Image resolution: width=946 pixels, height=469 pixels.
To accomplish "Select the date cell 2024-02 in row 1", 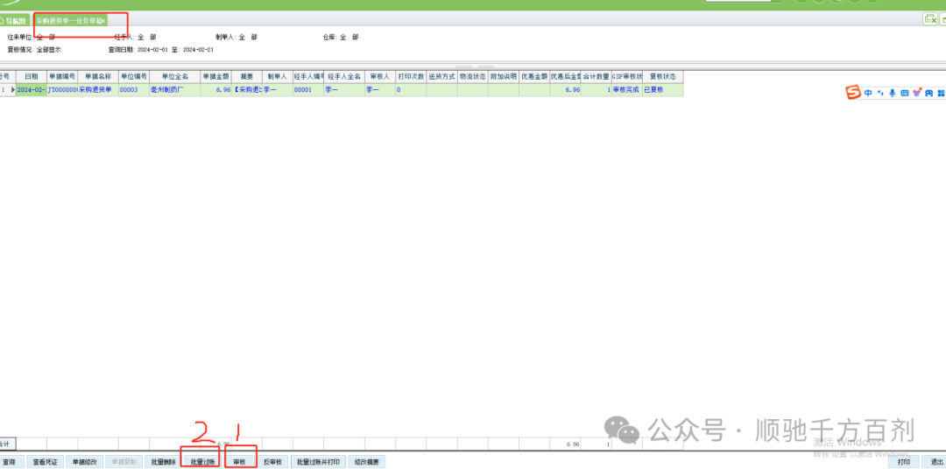I will 32,89.
